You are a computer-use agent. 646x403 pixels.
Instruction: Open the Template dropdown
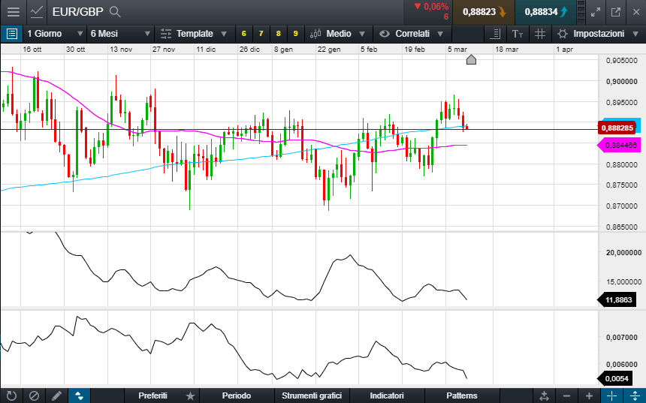coord(194,34)
